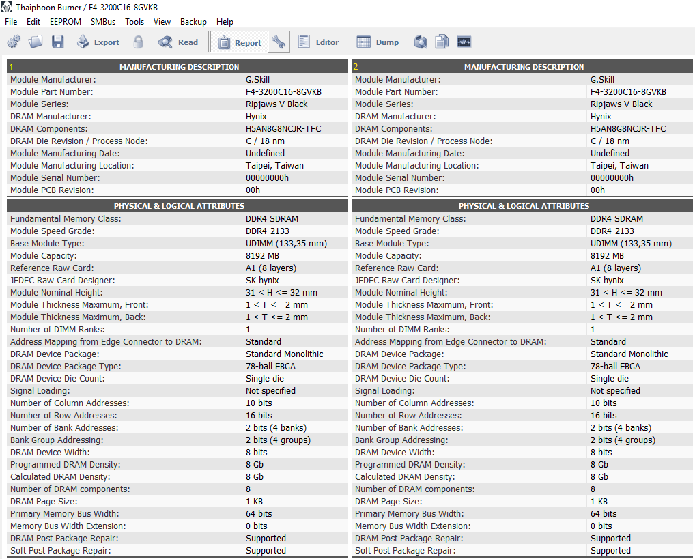Open the Help menu
This screenshot has height=559, width=695.
(x=225, y=22)
